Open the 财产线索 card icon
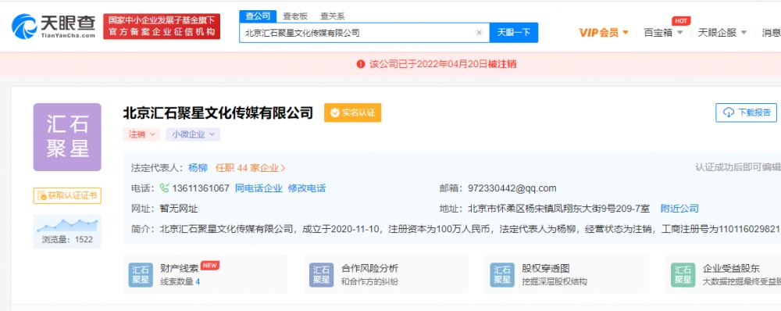781x311 pixels. 141,274
